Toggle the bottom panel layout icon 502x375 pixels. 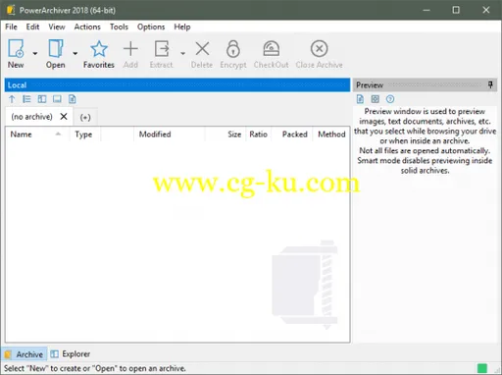pos(57,99)
